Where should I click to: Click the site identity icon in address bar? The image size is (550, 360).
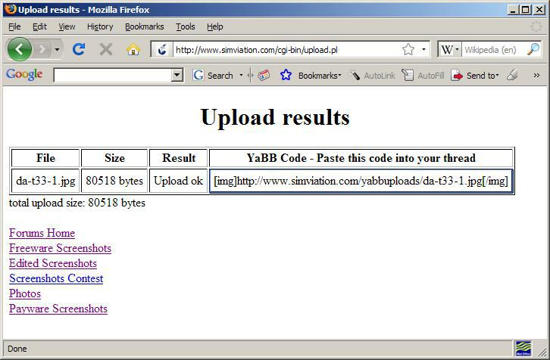click(x=161, y=49)
